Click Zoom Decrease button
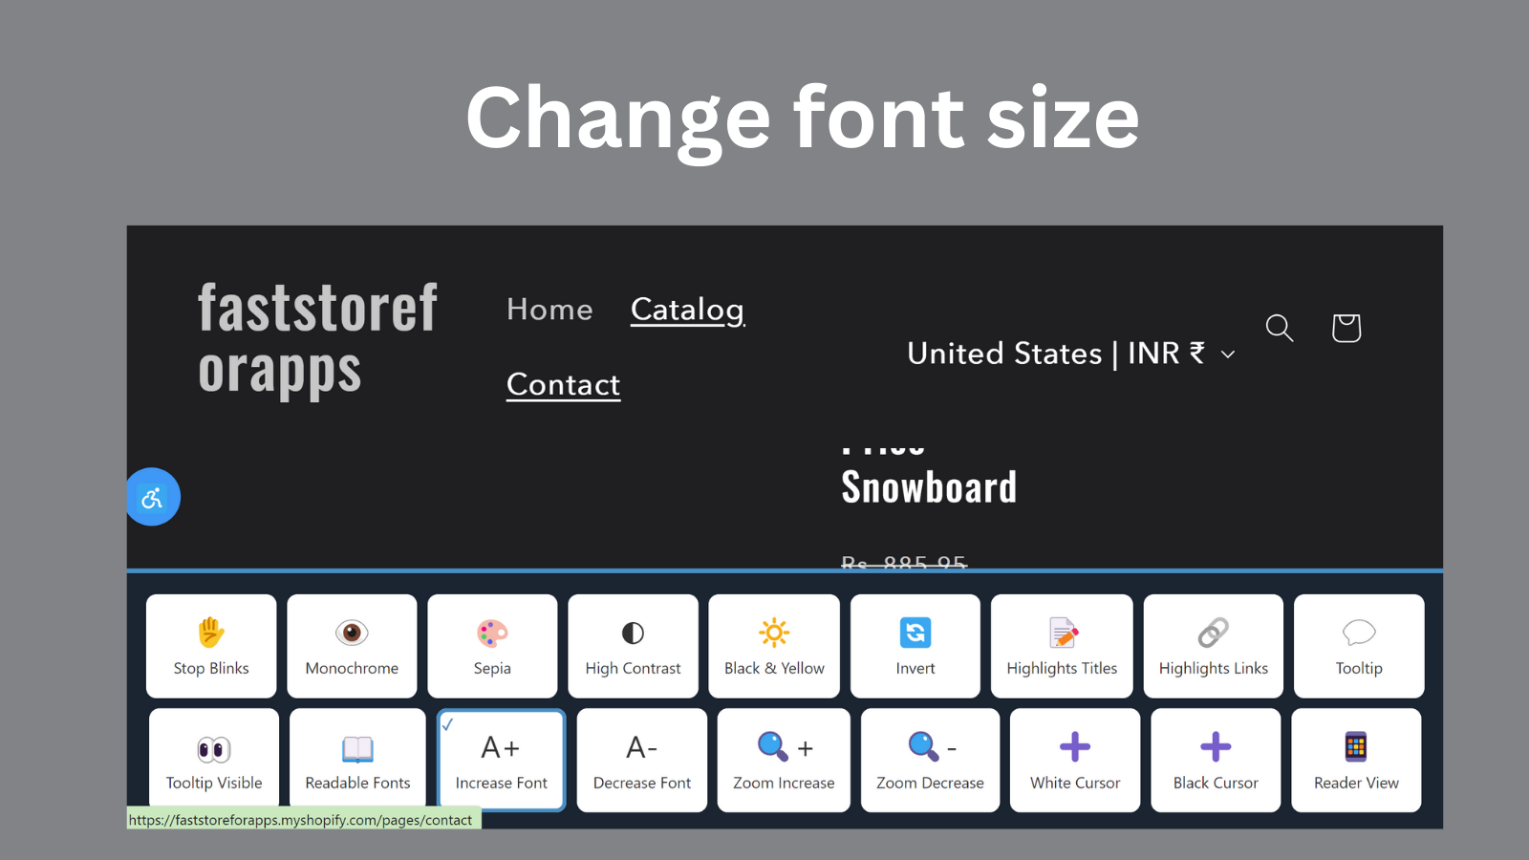This screenshot has height=860, width=1529. click(x=930, y=761)
